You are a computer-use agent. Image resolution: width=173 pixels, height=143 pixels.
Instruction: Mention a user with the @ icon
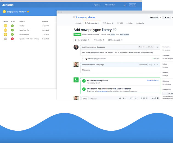click(155, 98)
